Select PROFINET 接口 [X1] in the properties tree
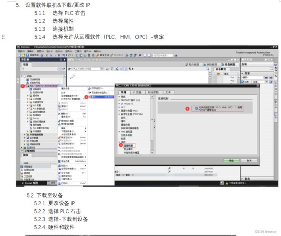281x236 pixels. [x=130, y=100]
